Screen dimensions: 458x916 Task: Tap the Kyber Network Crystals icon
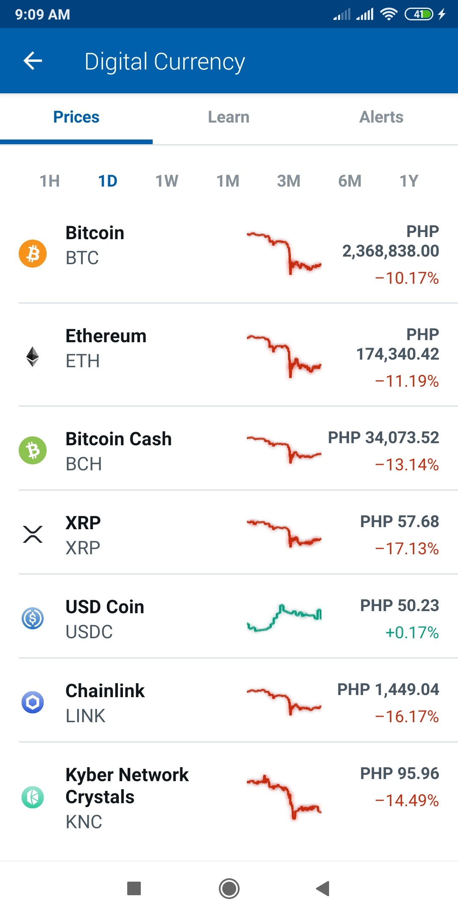[x=33, y=797]
